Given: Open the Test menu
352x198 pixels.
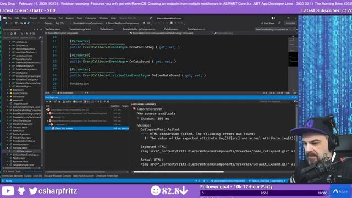Looking at the screenshot, I should pos(61,18).
